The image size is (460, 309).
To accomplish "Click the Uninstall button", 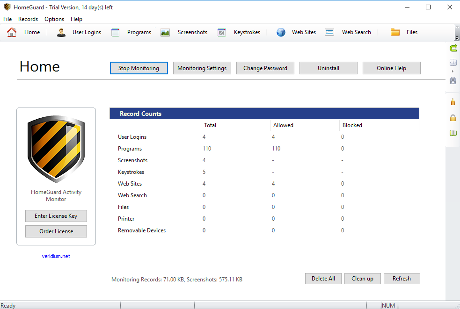I will (x=329, y=68).
